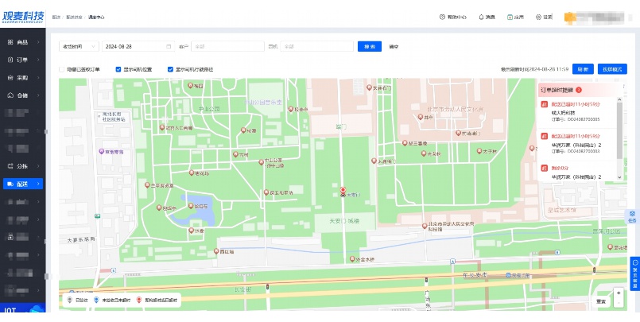
Task: Click the 观麦科技 logo
Action: point(24,16)
